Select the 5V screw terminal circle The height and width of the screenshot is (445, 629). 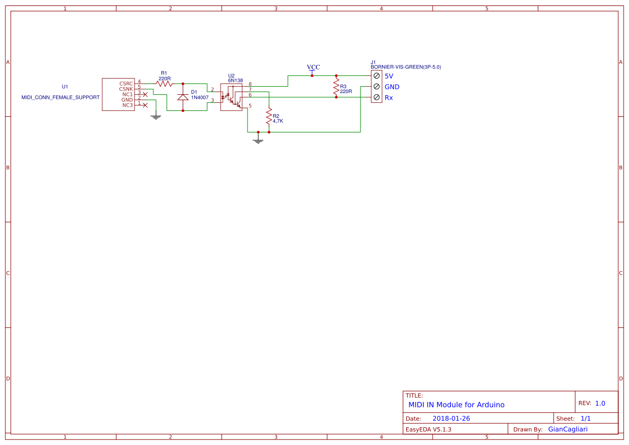tap(376, 76)
